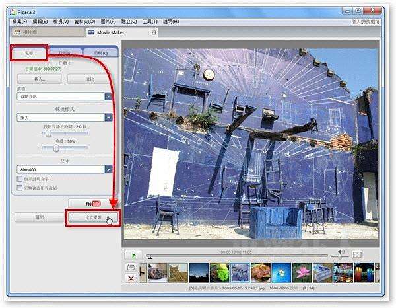The height and width of the screenshot is (308, 396).
Task: Close the Movie Maker tab with its small icon
Action: click(x=154, y=32)
